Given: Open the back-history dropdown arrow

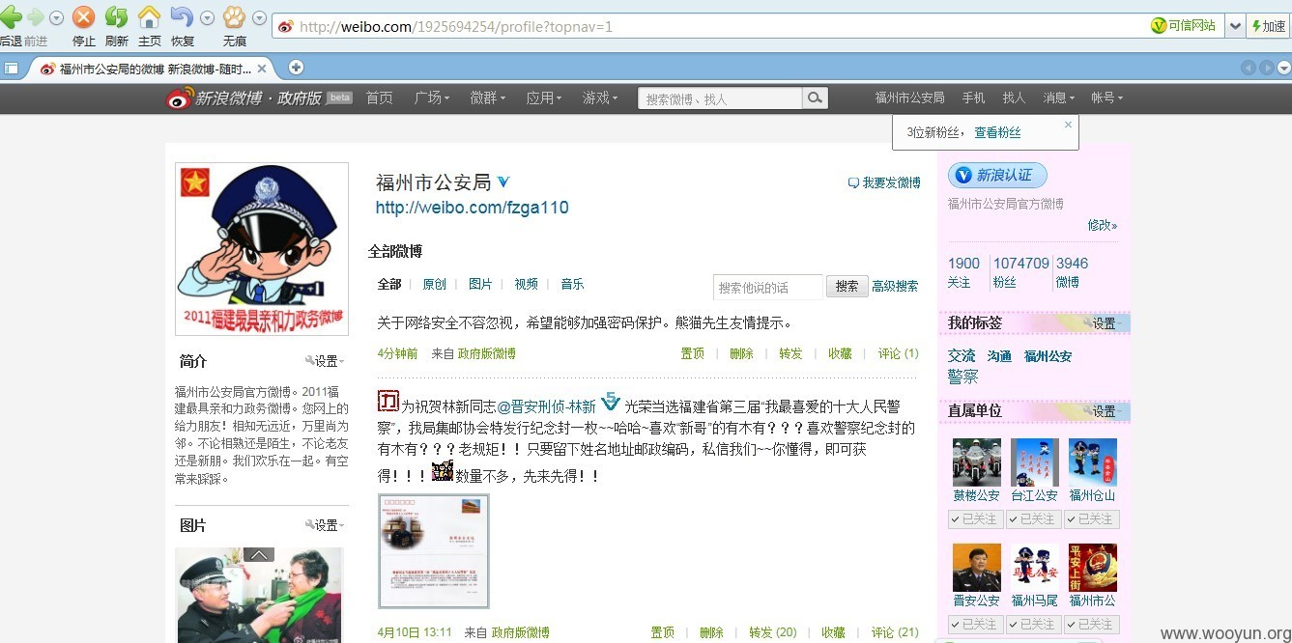Looking at the screenshot, I should click(56, 18).
